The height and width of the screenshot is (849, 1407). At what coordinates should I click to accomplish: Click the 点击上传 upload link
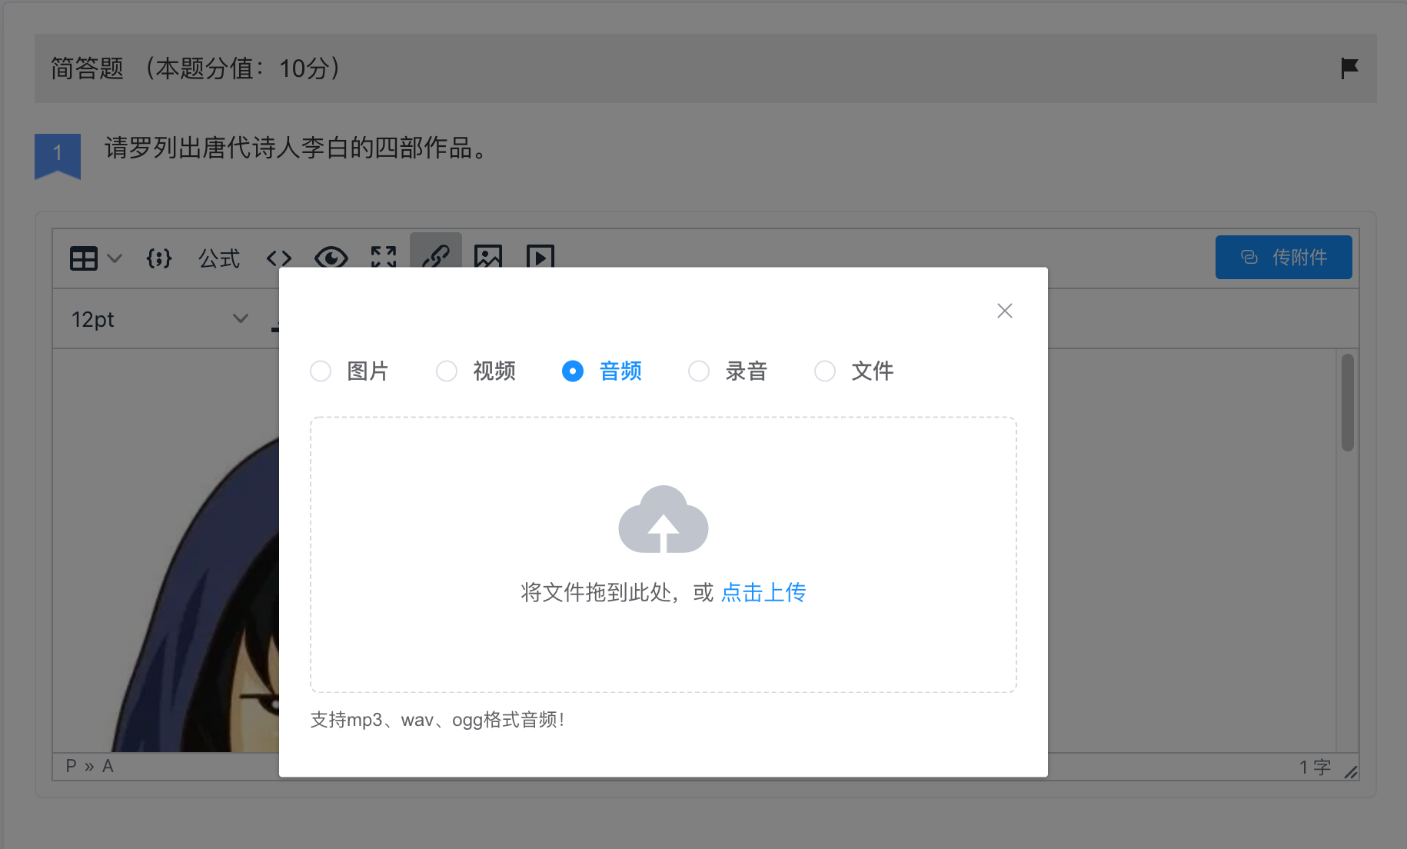(x=763, y=592)
